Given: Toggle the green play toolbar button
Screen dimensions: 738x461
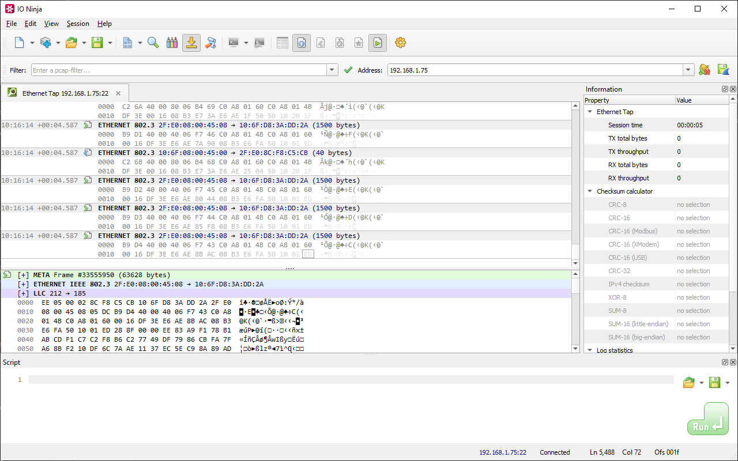Looking at the screenshot, I should [x=378, y=43].
